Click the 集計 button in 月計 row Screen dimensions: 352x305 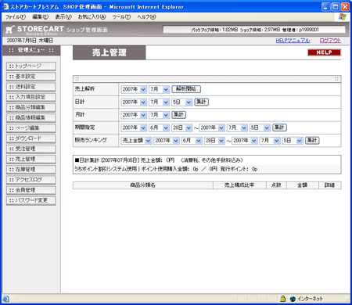point(179,115)
